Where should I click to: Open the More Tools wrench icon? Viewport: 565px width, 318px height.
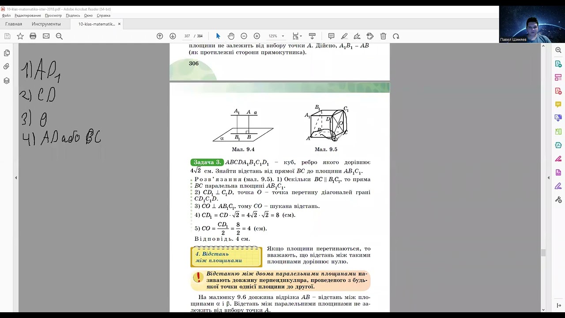click(x=558, y=200)
